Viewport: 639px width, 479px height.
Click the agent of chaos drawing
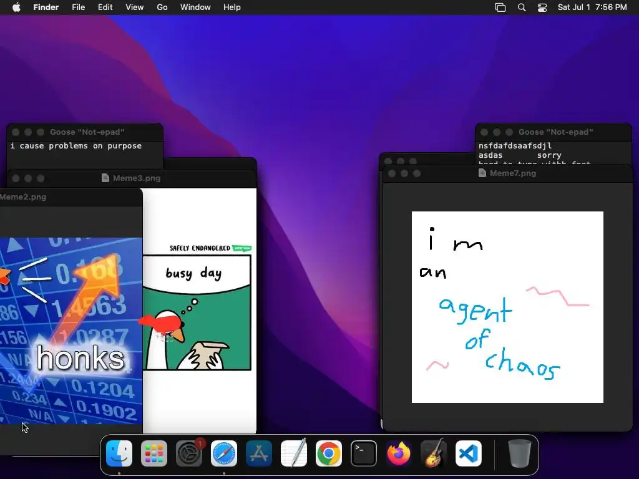(507, 307)
